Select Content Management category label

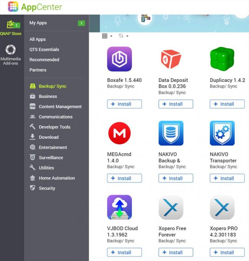coord(60,107)
